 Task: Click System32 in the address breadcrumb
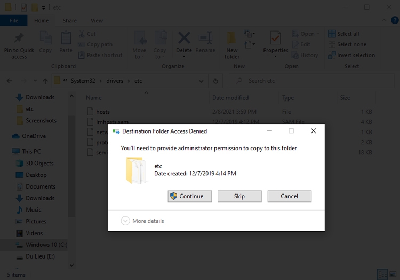pyautogui.click(x=83, y=81)
